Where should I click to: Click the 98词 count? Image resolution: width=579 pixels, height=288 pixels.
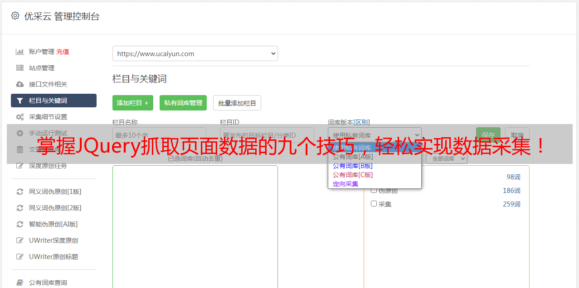[x=513, y=177]
